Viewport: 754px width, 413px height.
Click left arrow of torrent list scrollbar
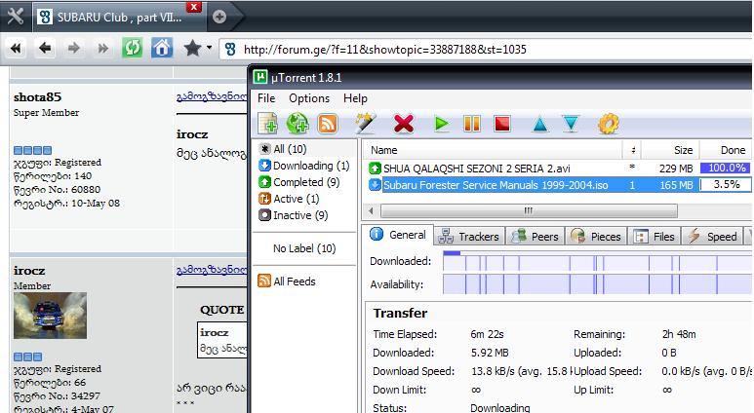click(x=371, y=210)
